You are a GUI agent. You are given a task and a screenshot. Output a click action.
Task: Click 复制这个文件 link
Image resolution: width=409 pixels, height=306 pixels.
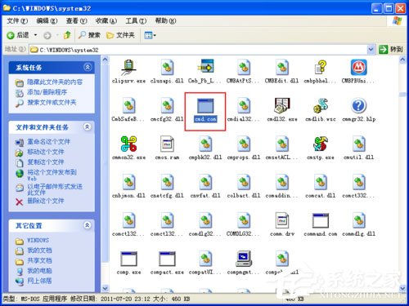[46, 162]
